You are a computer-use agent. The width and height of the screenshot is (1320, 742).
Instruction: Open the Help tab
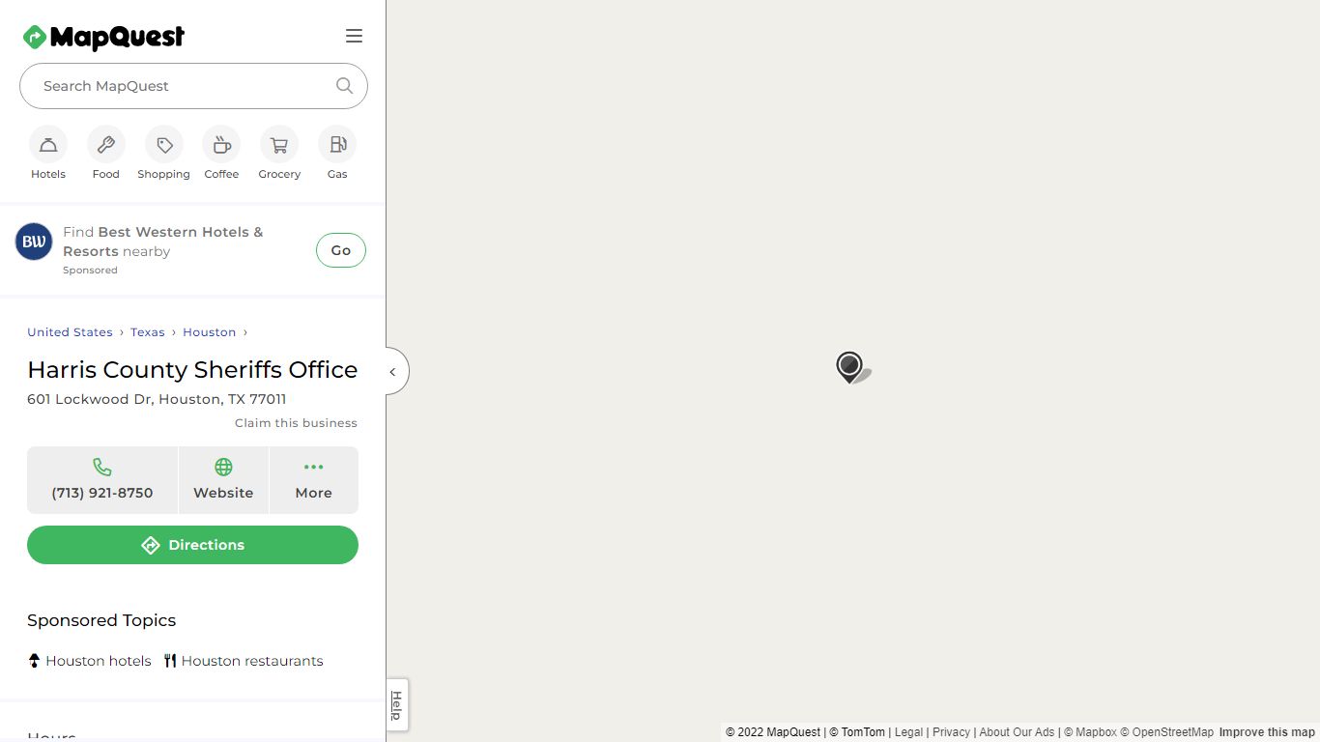click(x=396, y=705)
